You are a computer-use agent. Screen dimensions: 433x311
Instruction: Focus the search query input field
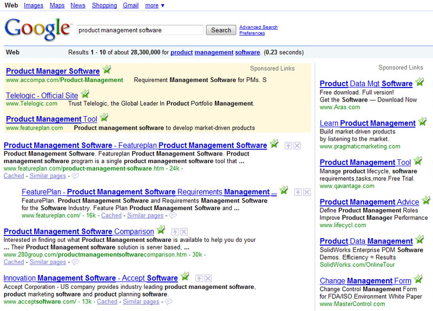[x=140, y=30]
